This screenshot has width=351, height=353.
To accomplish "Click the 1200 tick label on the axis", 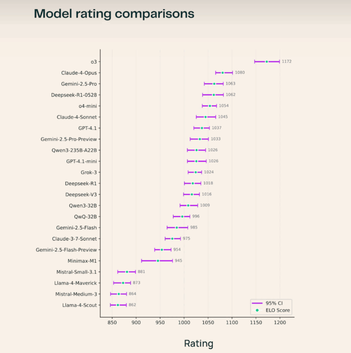I will point(279,323).
